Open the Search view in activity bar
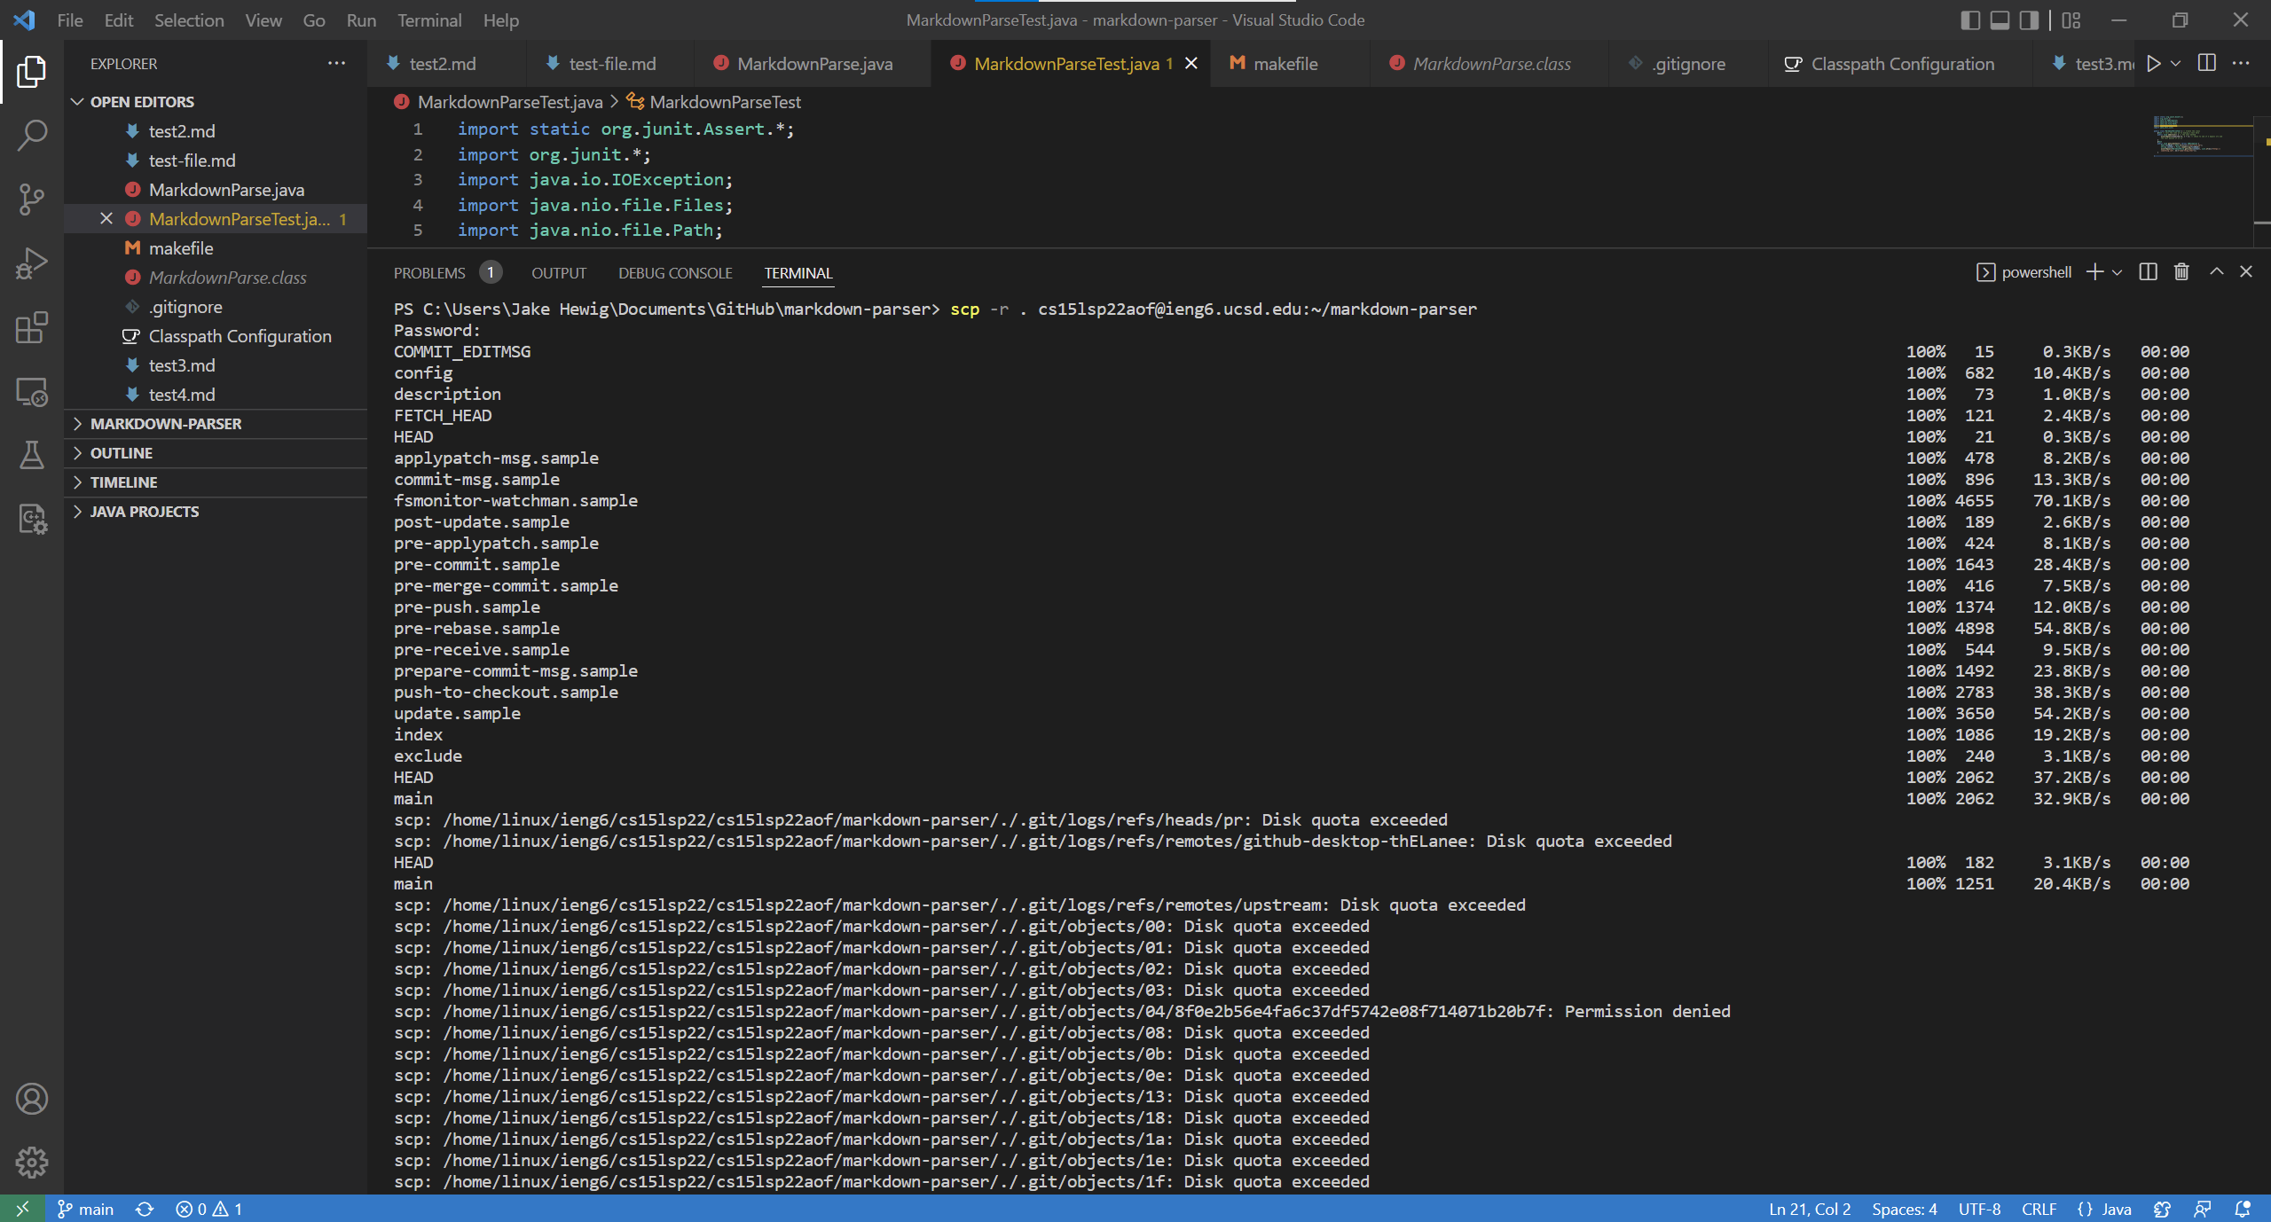Image resolution: width=2271 pixels, height=1222 pixels. 32,136
